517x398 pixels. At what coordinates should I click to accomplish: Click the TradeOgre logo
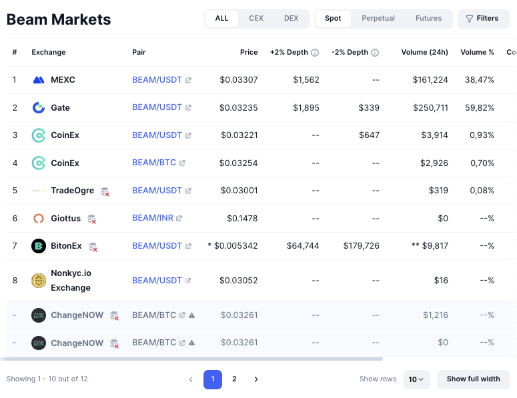39,191
